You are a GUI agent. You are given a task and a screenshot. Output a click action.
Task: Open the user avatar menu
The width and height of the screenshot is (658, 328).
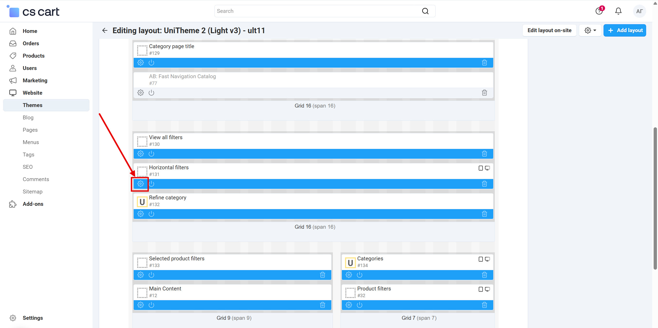point(639,11)
